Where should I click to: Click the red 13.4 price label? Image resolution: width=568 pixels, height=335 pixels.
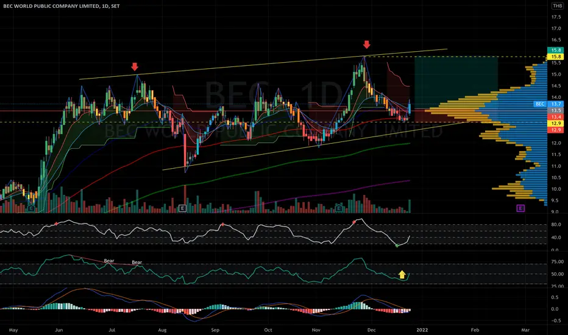(x=556, y=116)
